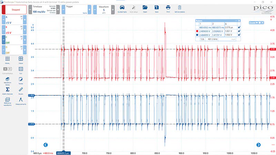The width and height of the screenshot is (276, 155).
Task: Open the Views layout icon
Action: [21, 60]
